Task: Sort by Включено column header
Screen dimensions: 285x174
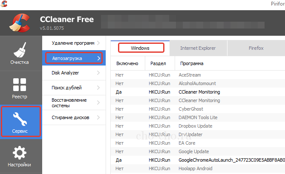Action: (127, 63)
